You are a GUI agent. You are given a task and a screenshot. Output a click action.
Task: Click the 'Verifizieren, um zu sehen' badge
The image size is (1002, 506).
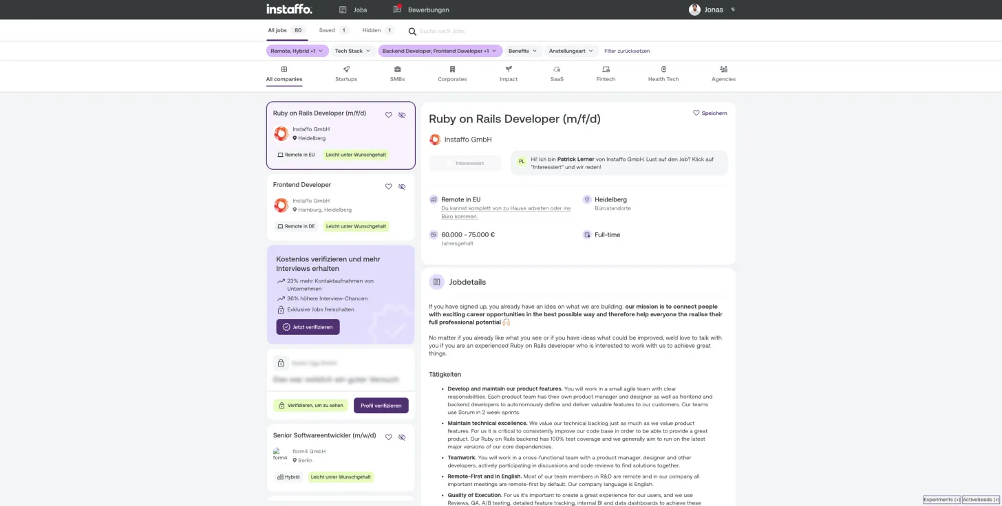[x=310, y=406]
